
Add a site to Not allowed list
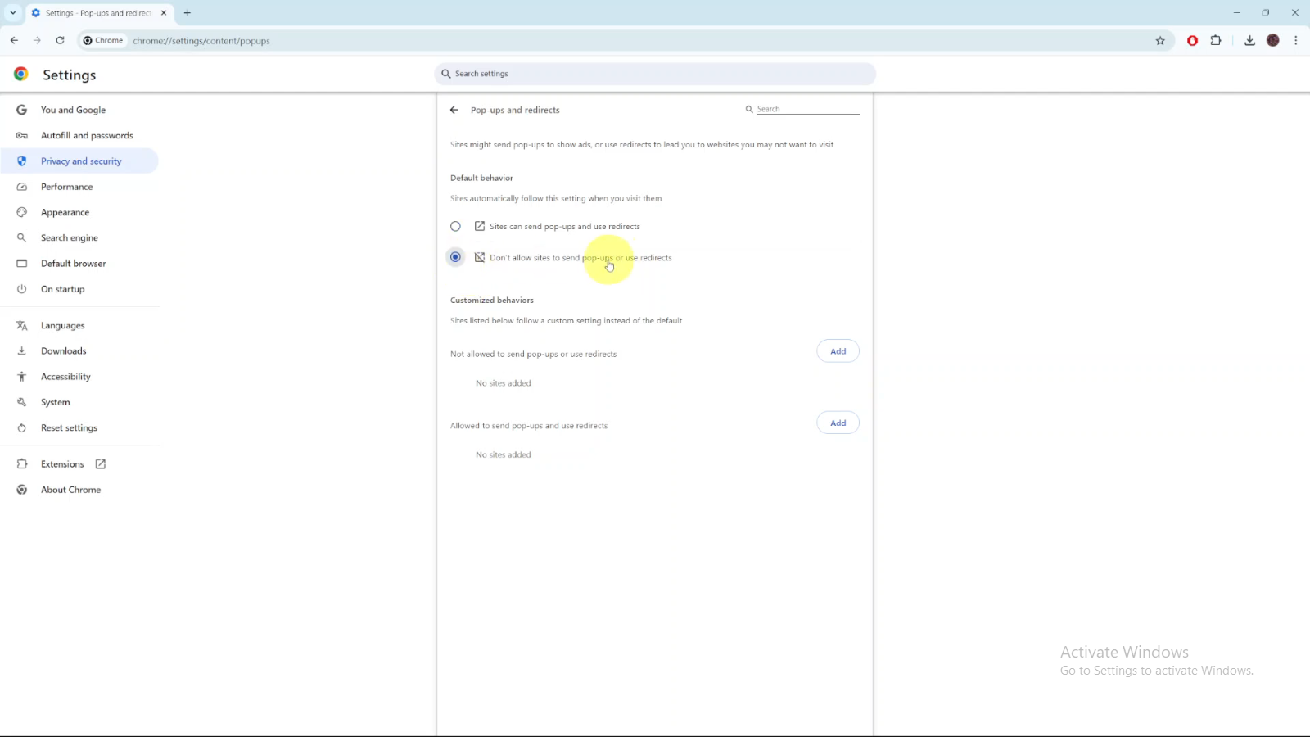pyautogui.click(x=838, y=351)
